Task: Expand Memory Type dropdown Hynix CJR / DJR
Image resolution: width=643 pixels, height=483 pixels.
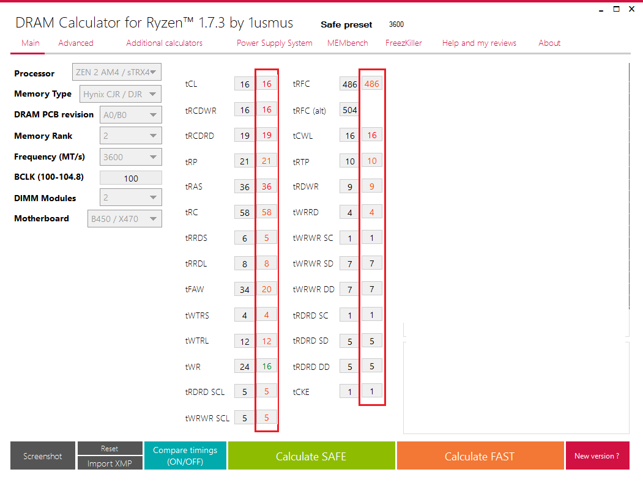Action: click(x=121, y=94)
